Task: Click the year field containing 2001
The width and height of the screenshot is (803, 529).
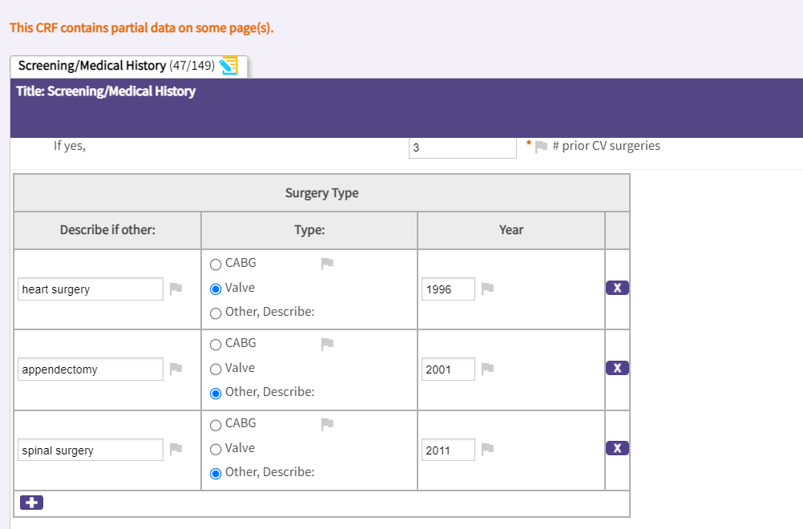Action: (447, 369)
